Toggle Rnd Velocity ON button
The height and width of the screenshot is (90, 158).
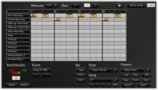16,78
